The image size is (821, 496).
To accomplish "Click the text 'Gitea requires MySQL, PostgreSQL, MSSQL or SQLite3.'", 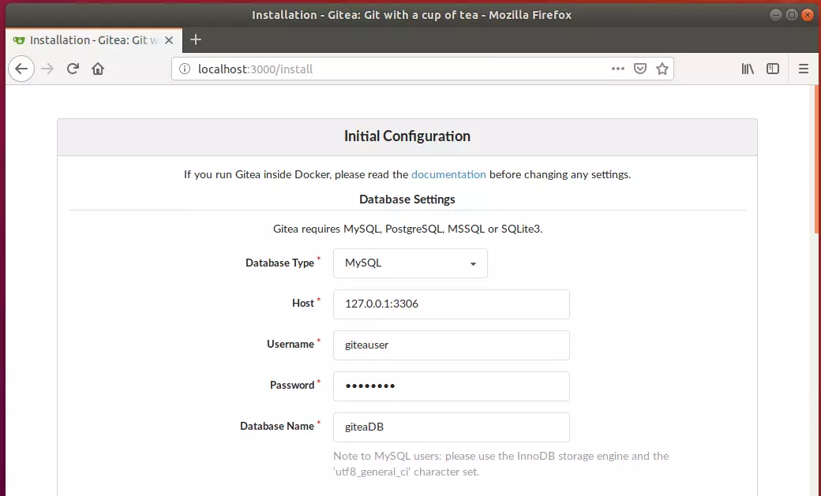I will pyautogui.click(x=408, y=229).
